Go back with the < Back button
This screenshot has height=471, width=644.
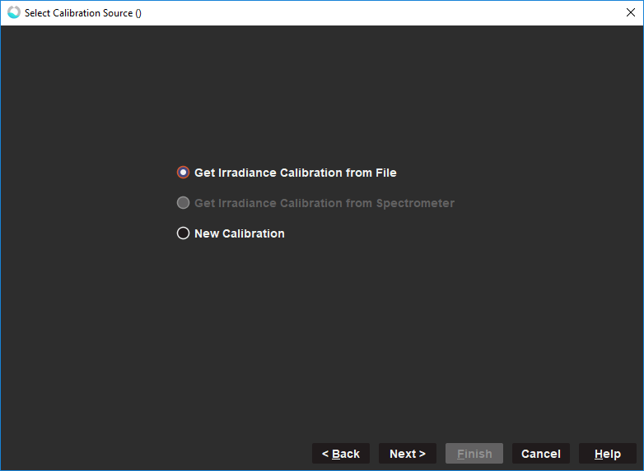340,454
